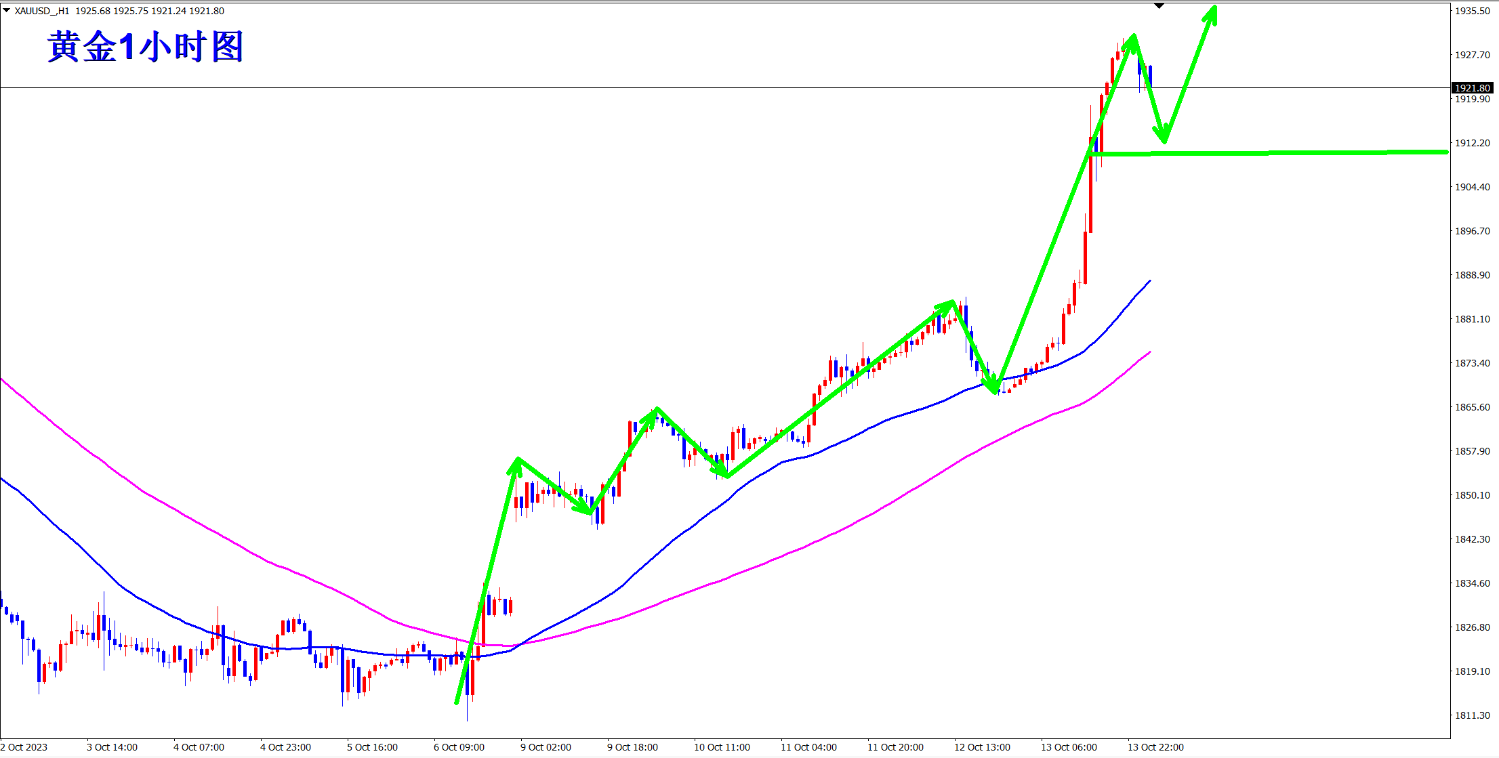Image resolution: width=1499 pixels, height=758 pixels.
Task: Click the 2 Oct 2023 date label
Action: click(x=24, y=747)
